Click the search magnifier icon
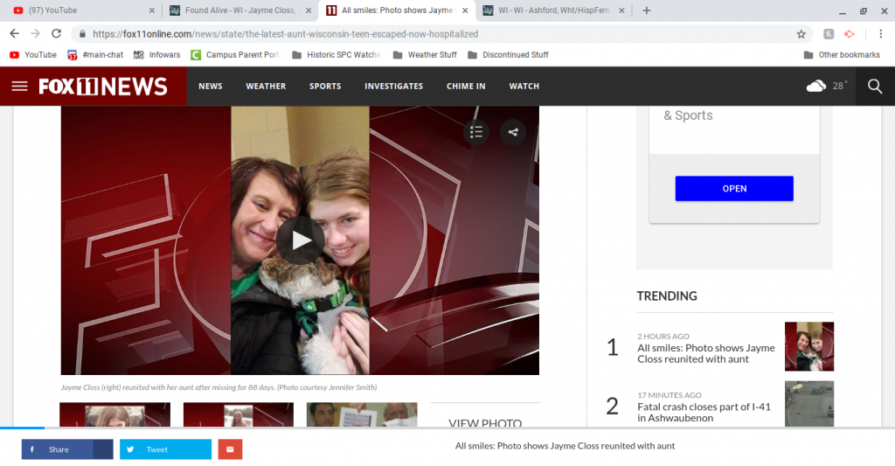895x466 pixels. [x=875, y=86]
